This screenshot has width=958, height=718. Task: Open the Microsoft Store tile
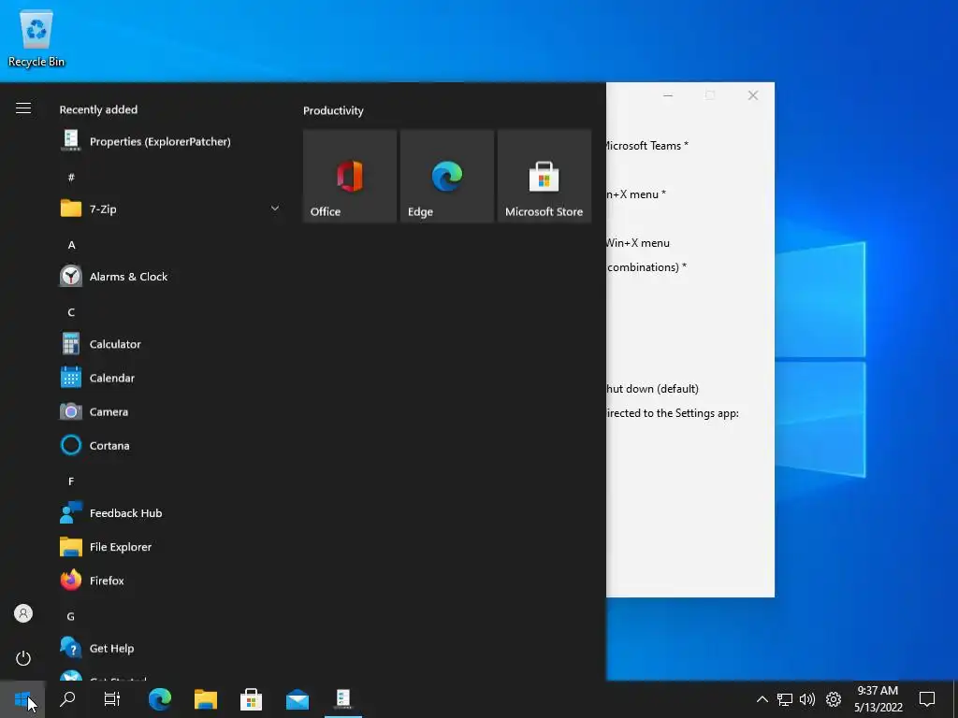pyautogui.click(x=544, y=176)
